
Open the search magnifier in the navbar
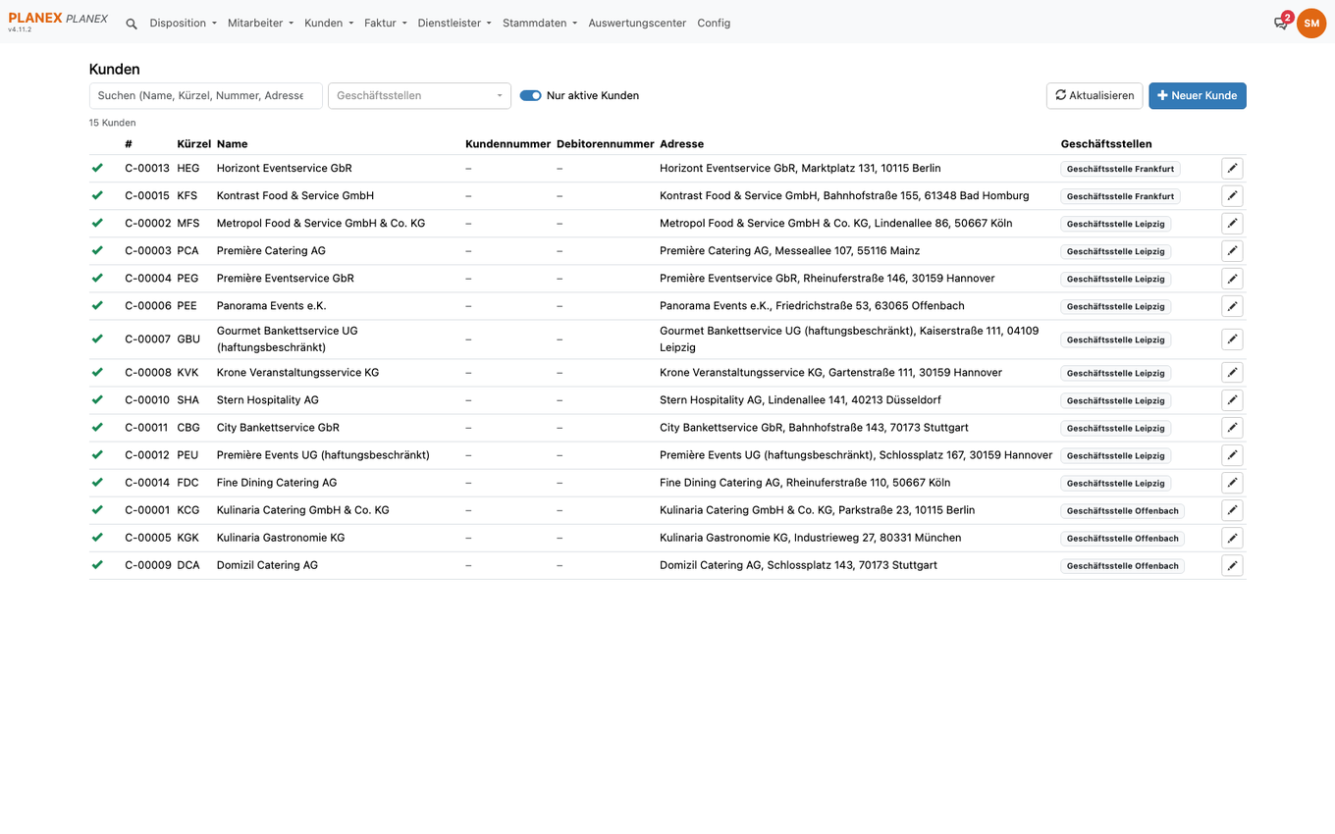click(132, 24)
